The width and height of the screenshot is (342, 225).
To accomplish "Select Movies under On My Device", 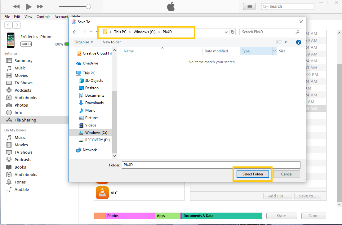I will (21, 145).
